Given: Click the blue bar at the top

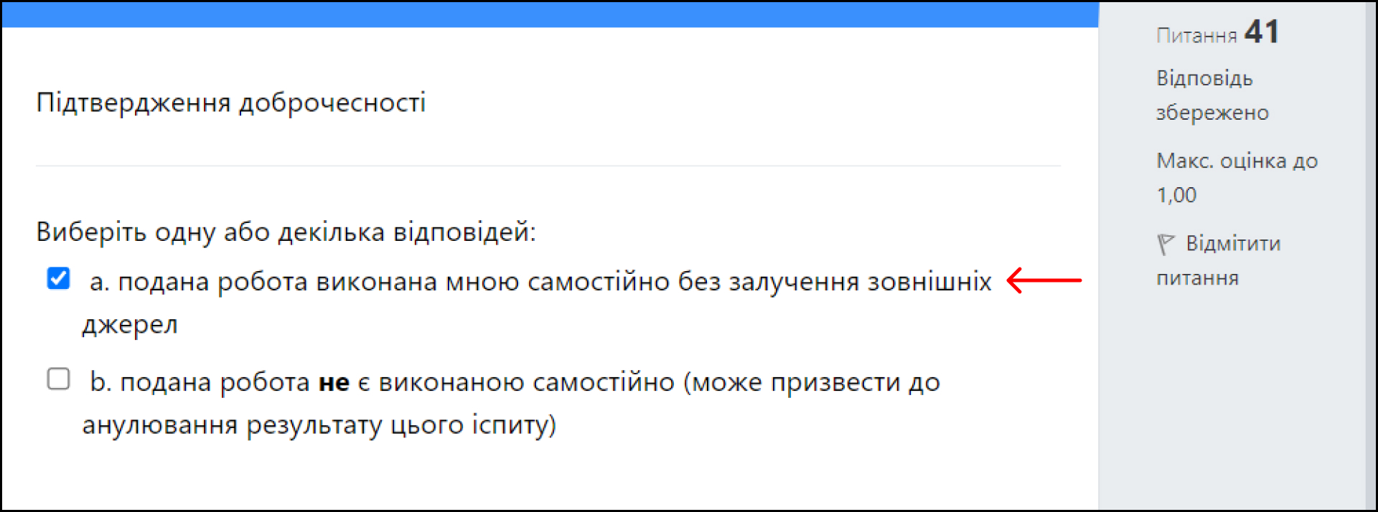Looking at the screenshot, I should pyautogui.click(x=550, y=14).
